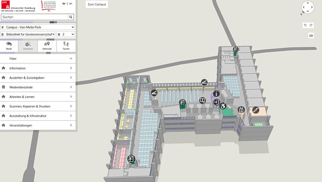Click the stairs marker on the map
Image resolution: width=322 pixels, height=182 pixels.
[255, 110]
